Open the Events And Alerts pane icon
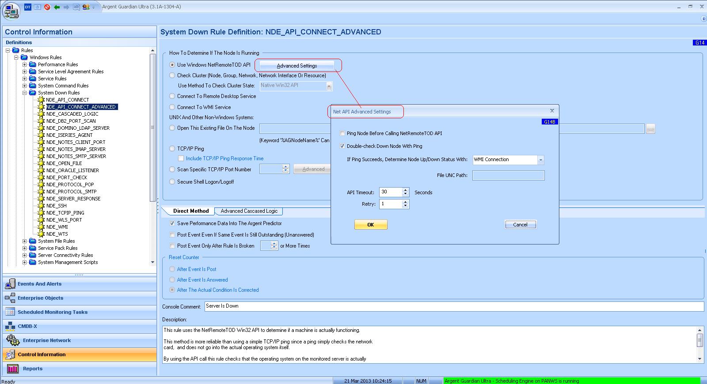 point(10,284)
